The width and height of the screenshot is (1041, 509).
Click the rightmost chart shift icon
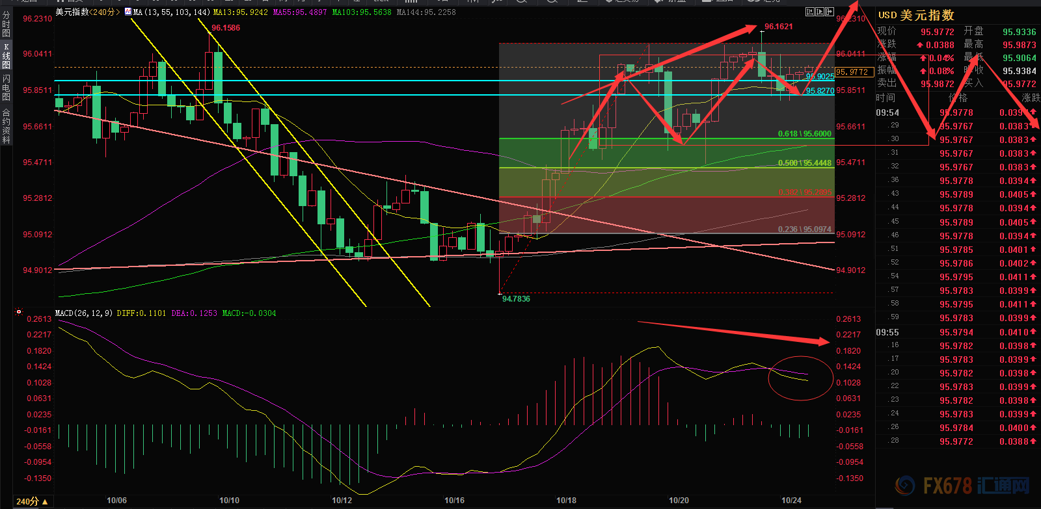click(830, 12)
